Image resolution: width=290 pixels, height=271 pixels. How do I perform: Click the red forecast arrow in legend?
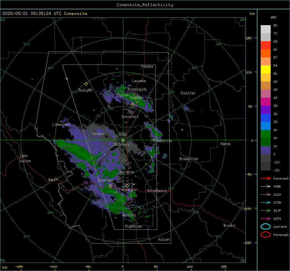tap(266, 178)
